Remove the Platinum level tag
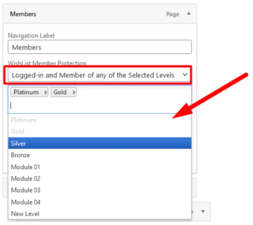This screenshot has height=225, width=253. point(46,92)
